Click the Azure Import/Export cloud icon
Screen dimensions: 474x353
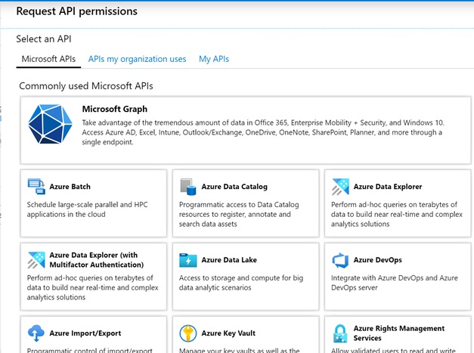36,333
